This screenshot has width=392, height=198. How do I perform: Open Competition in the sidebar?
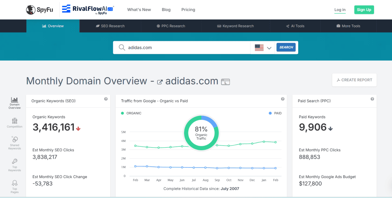coord(15,123)
